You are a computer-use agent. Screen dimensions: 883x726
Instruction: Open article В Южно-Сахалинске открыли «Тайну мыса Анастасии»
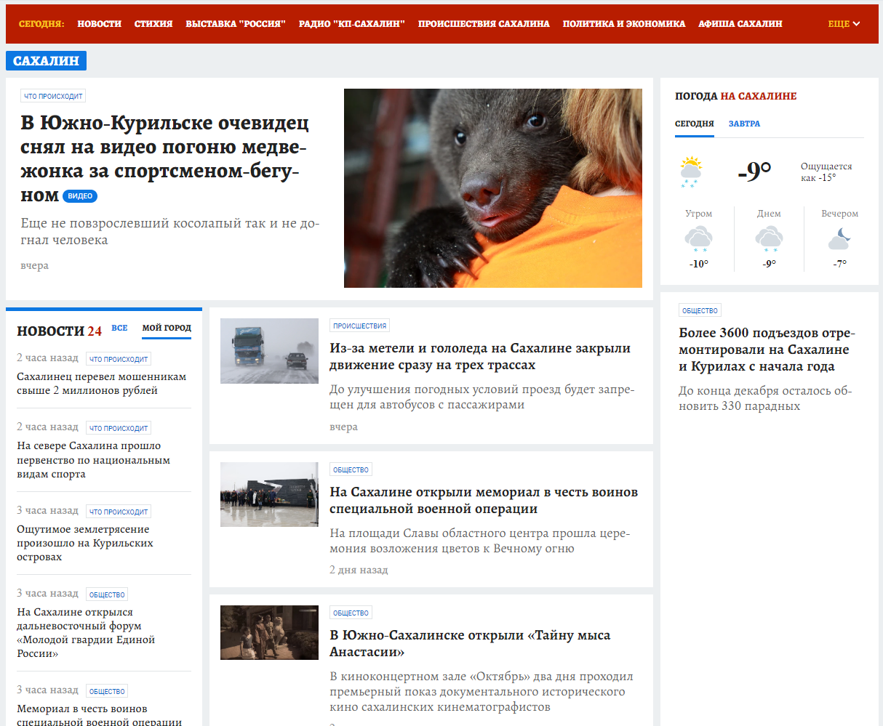(470, 644)
